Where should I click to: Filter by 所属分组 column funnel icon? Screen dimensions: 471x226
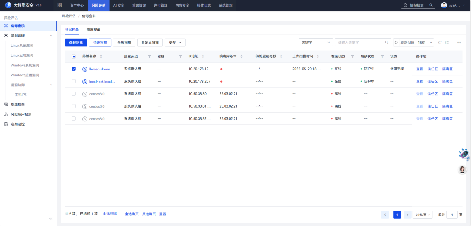click(149, 57)
